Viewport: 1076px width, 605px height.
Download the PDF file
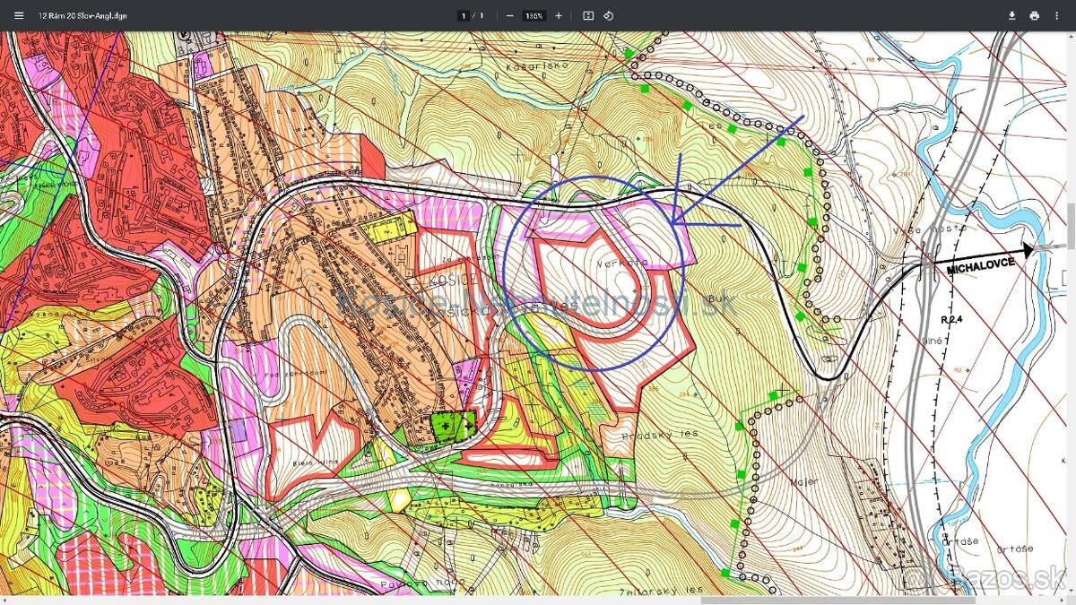coord(1011,15)
